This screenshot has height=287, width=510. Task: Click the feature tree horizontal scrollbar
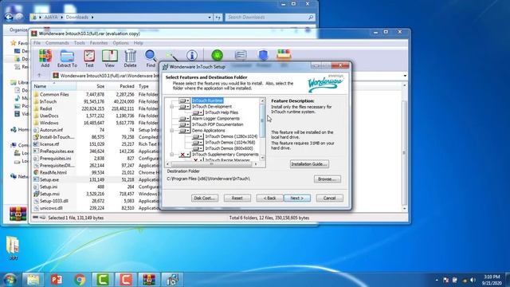coord(211,164)
